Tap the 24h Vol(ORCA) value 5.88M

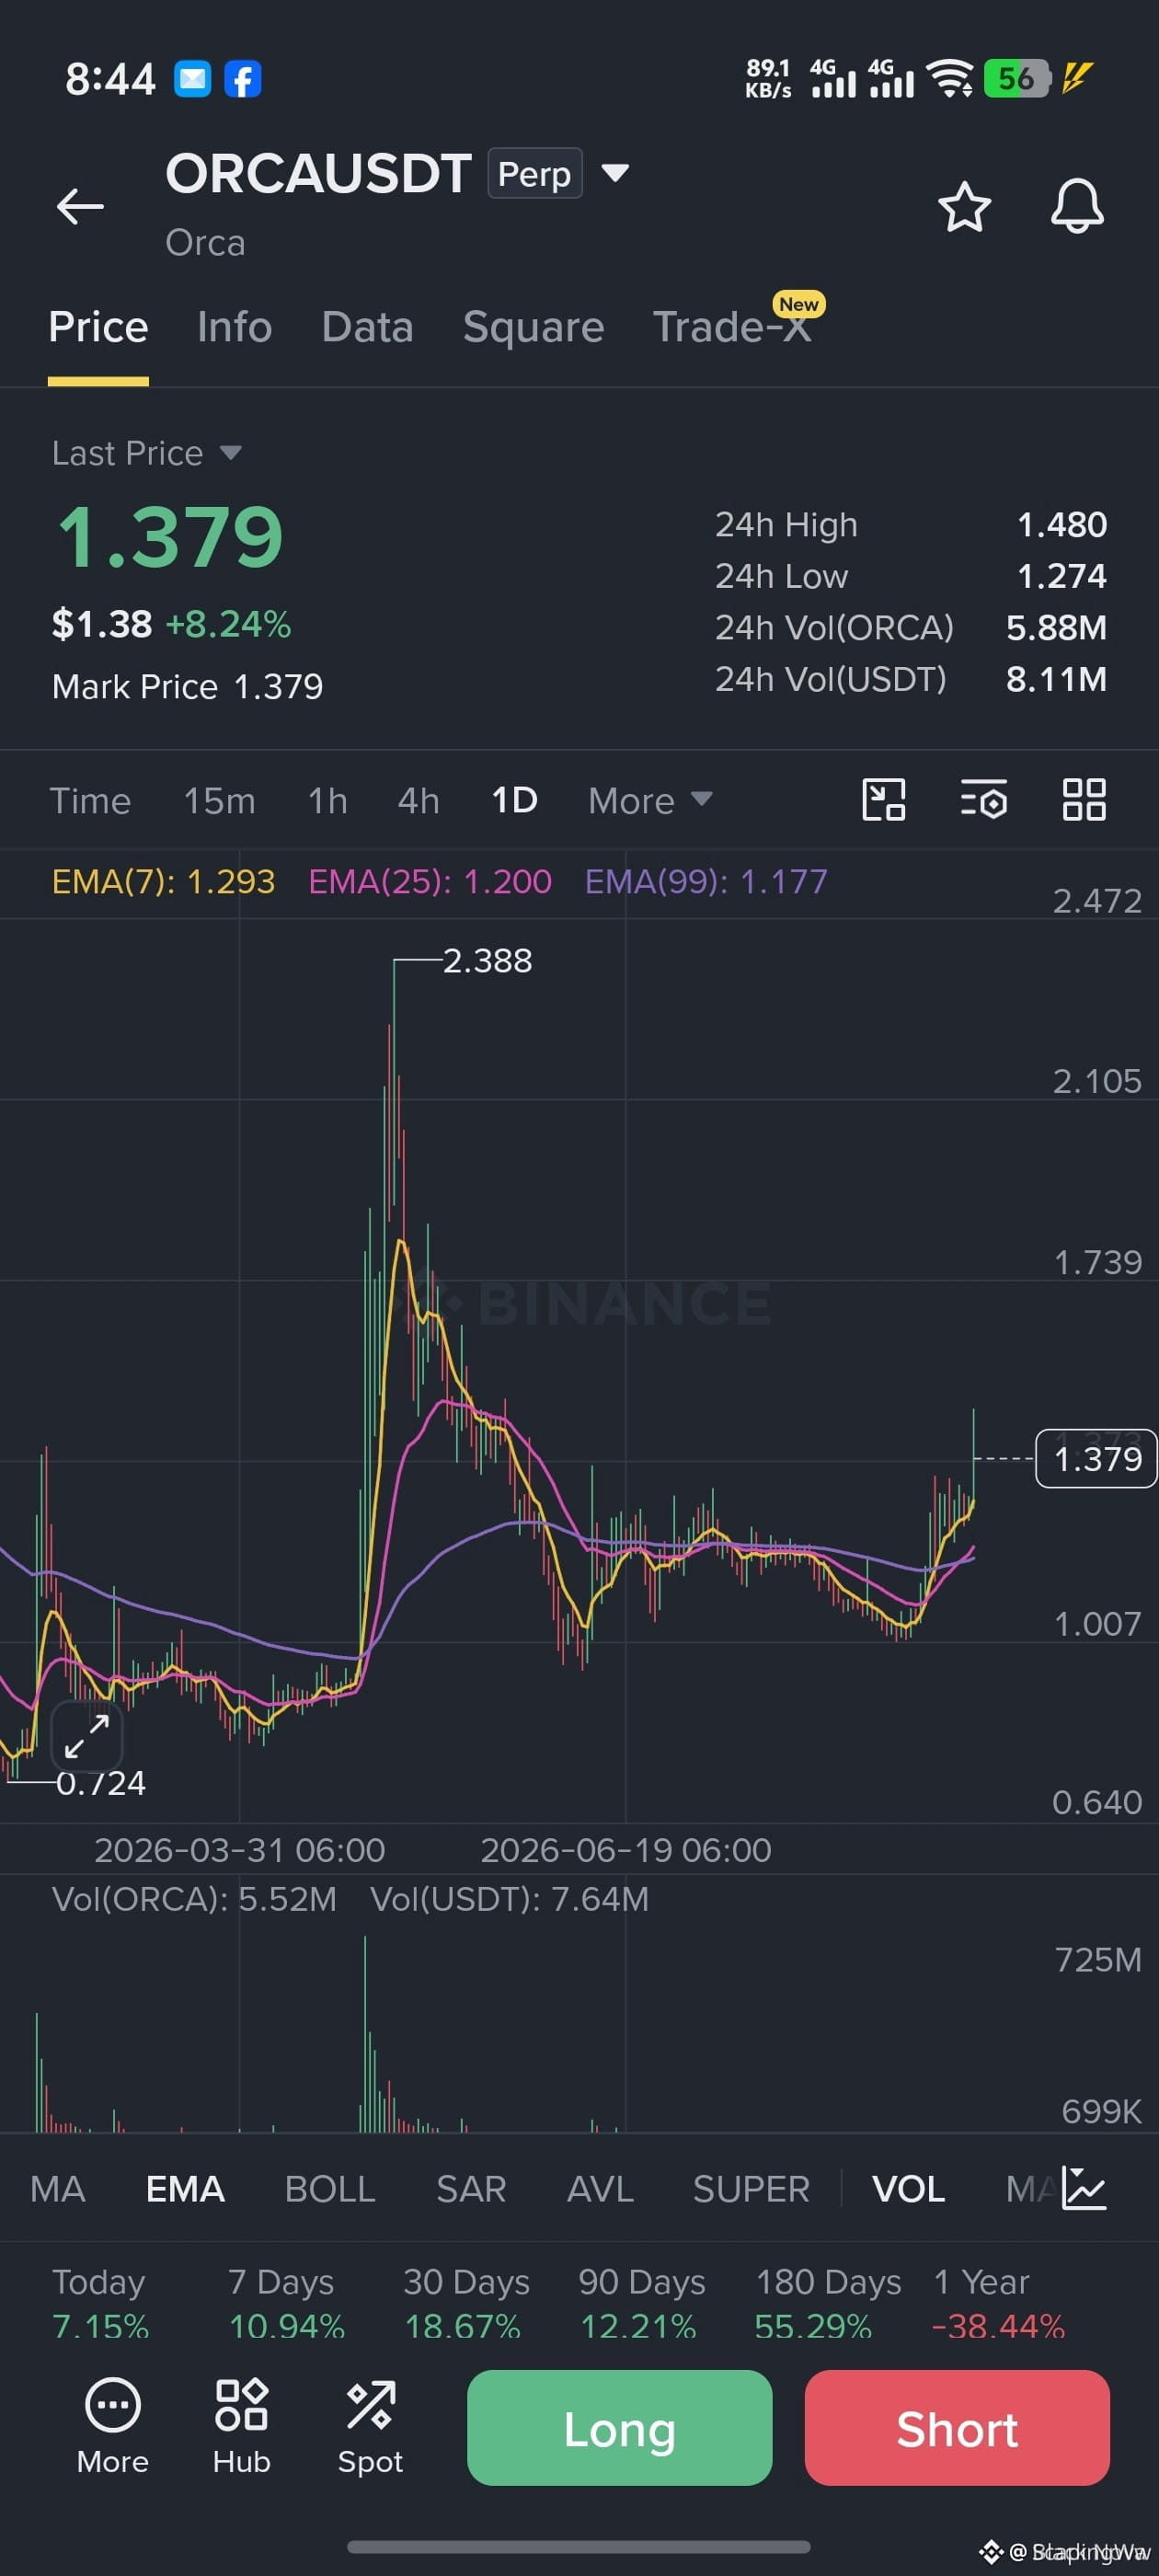click(x=1056, y=627)
